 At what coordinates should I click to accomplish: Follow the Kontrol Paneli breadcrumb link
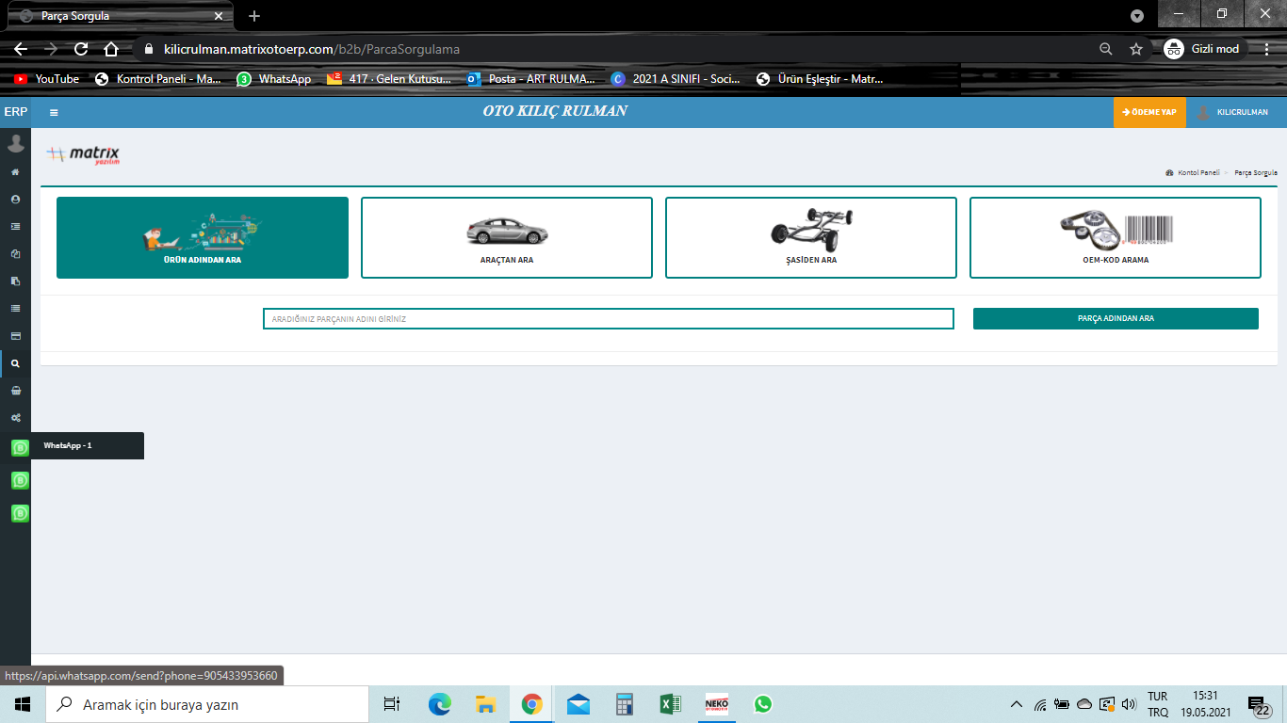1197,173
